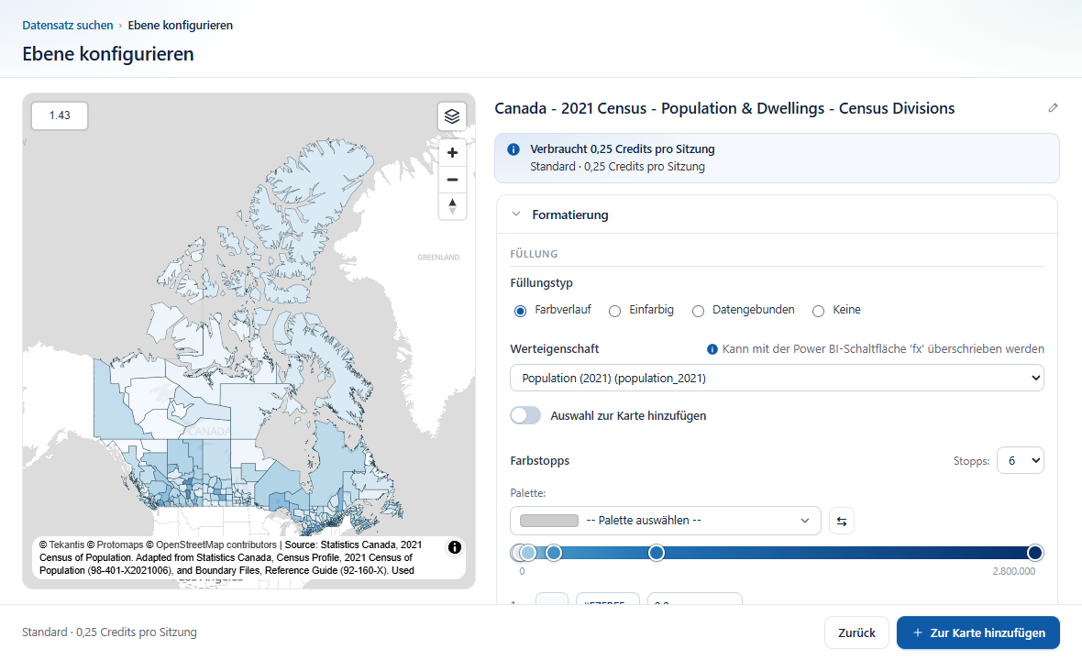Click the Verbraucht 0,25 Credits pro Sitzung text

coord(623,149)
